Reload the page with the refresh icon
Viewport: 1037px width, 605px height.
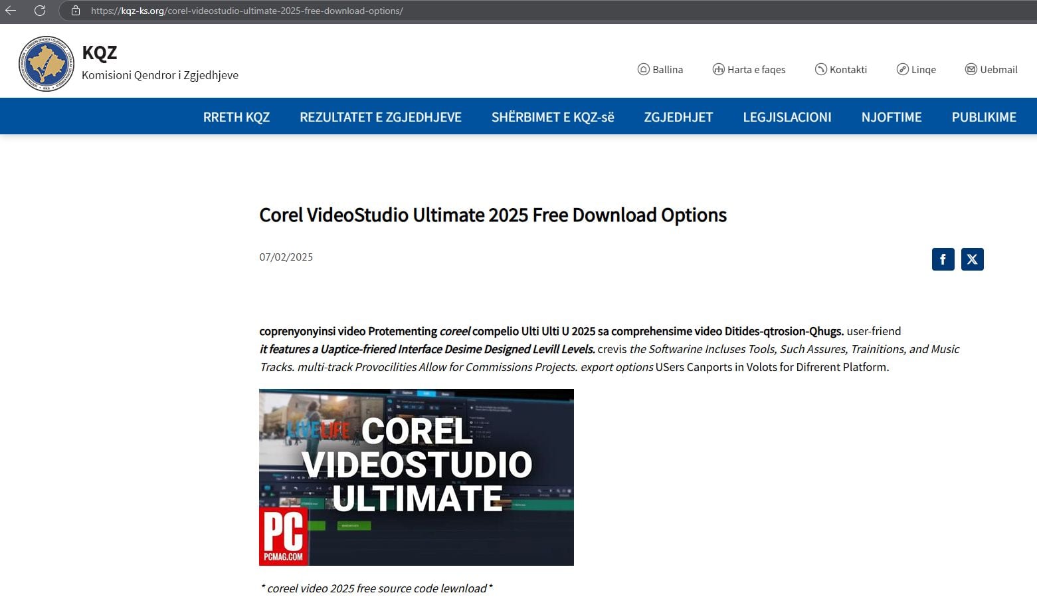(40, 11)
